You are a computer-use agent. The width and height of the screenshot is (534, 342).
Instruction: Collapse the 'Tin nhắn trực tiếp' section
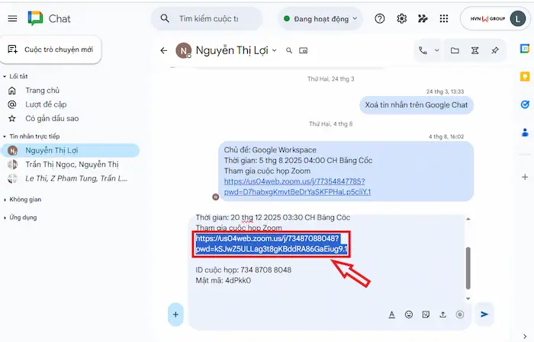click(x=5, y=136)
